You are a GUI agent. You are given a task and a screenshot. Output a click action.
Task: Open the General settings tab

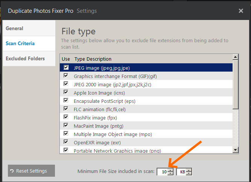tap(29, 28)
